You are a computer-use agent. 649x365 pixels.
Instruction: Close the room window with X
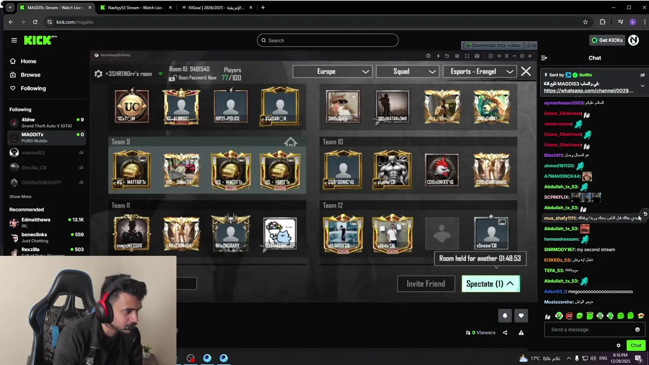(x=526, y=71)
